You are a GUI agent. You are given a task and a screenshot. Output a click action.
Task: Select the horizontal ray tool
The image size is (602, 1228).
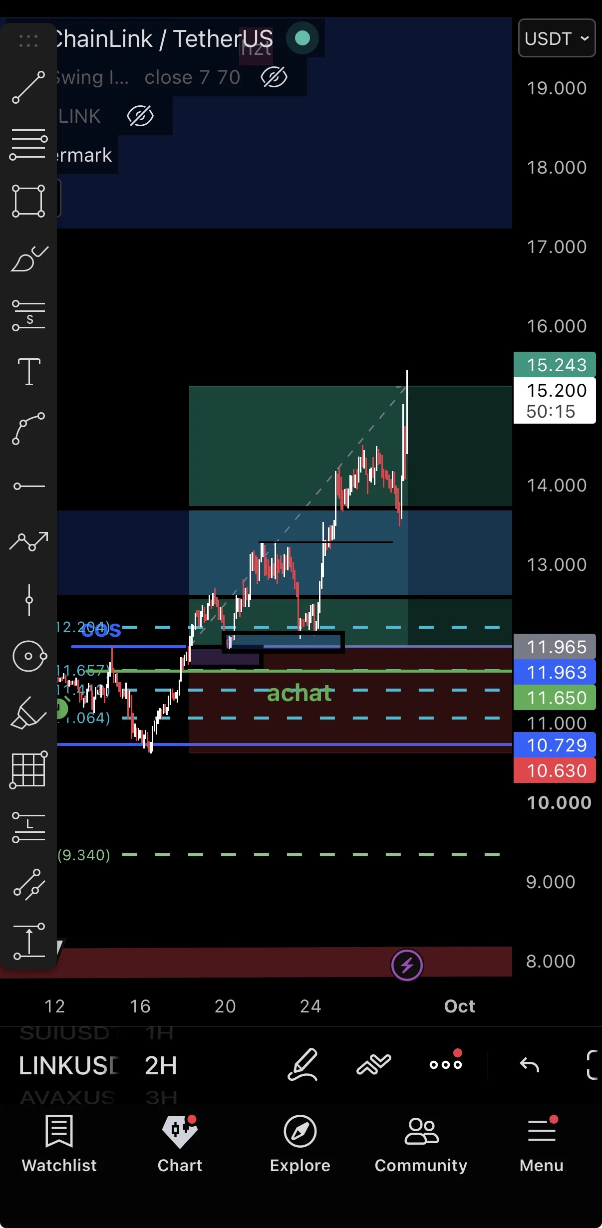pos(29,486)
